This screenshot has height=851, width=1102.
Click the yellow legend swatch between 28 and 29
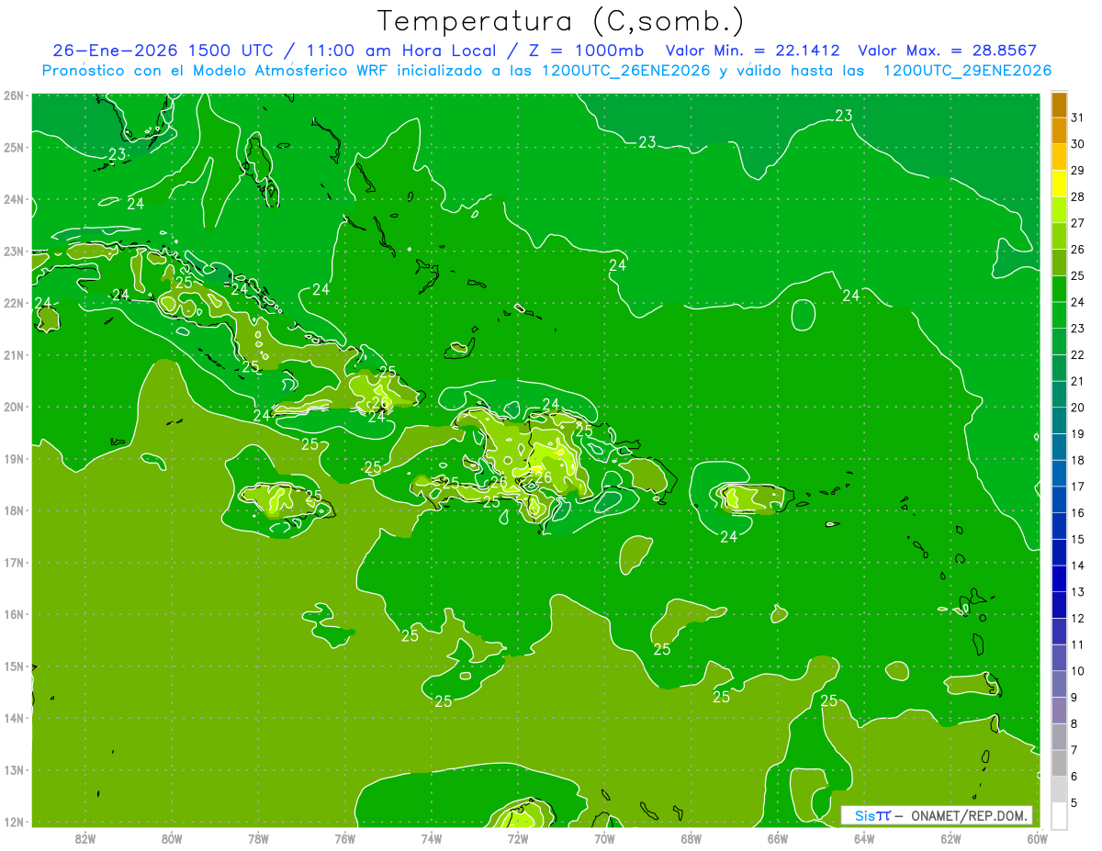[1059, 184]
